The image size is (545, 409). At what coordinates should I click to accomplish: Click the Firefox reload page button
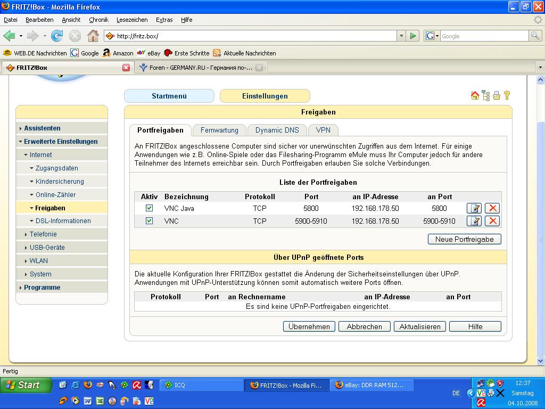pyautogui.click(x=57, y=36)
